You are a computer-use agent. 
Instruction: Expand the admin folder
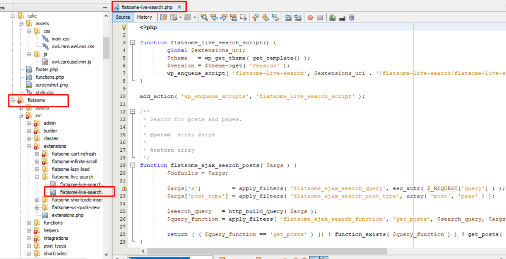[29, 123]
